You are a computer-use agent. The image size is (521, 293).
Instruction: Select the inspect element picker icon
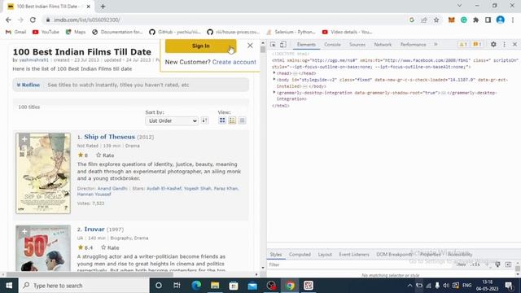tap(273, 45)
